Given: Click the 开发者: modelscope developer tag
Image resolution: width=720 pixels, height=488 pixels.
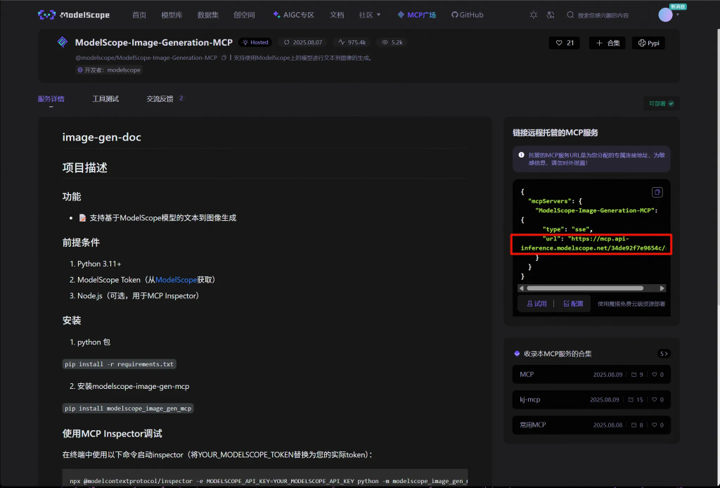Looking at the screenshot, I should tap(109, 70).
